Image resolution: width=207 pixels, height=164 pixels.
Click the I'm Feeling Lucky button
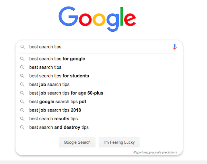tap(119, 142)
